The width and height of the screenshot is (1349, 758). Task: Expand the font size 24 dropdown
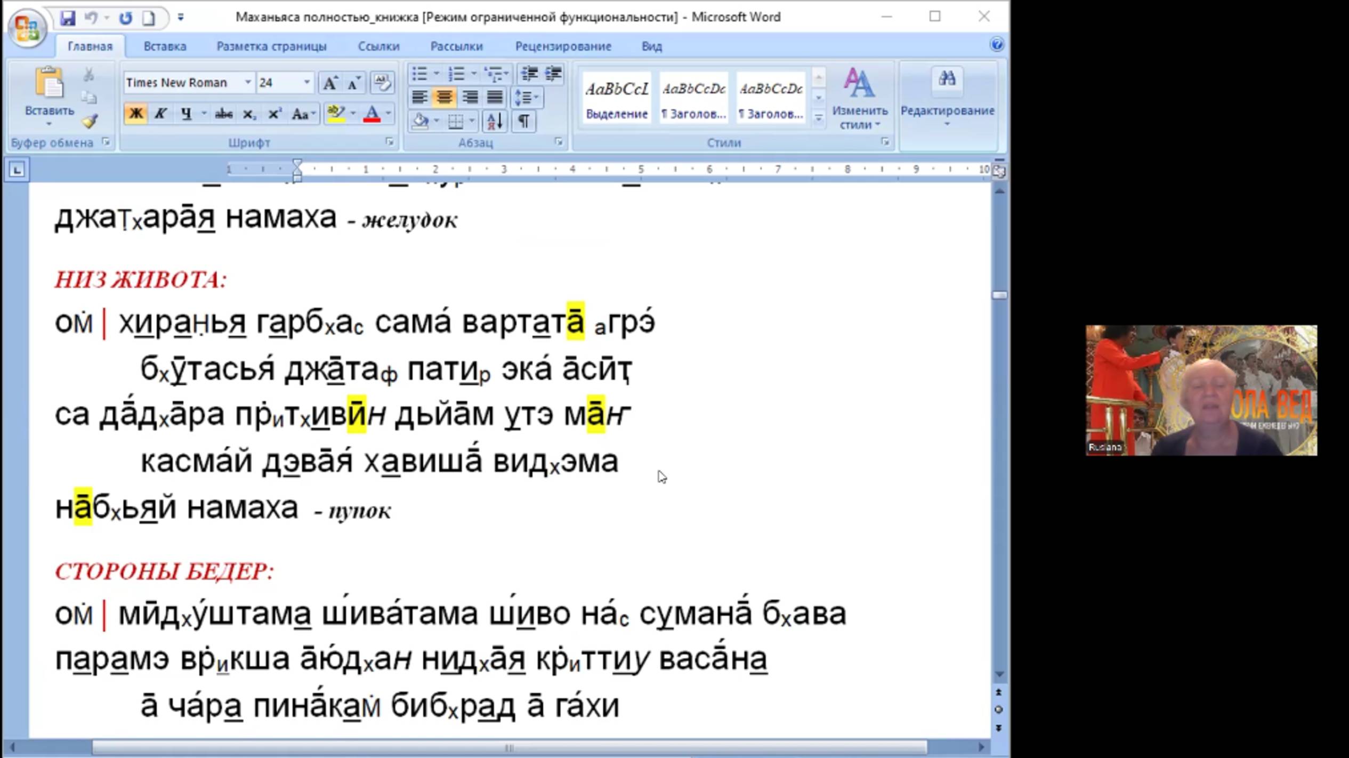point(306,83)
